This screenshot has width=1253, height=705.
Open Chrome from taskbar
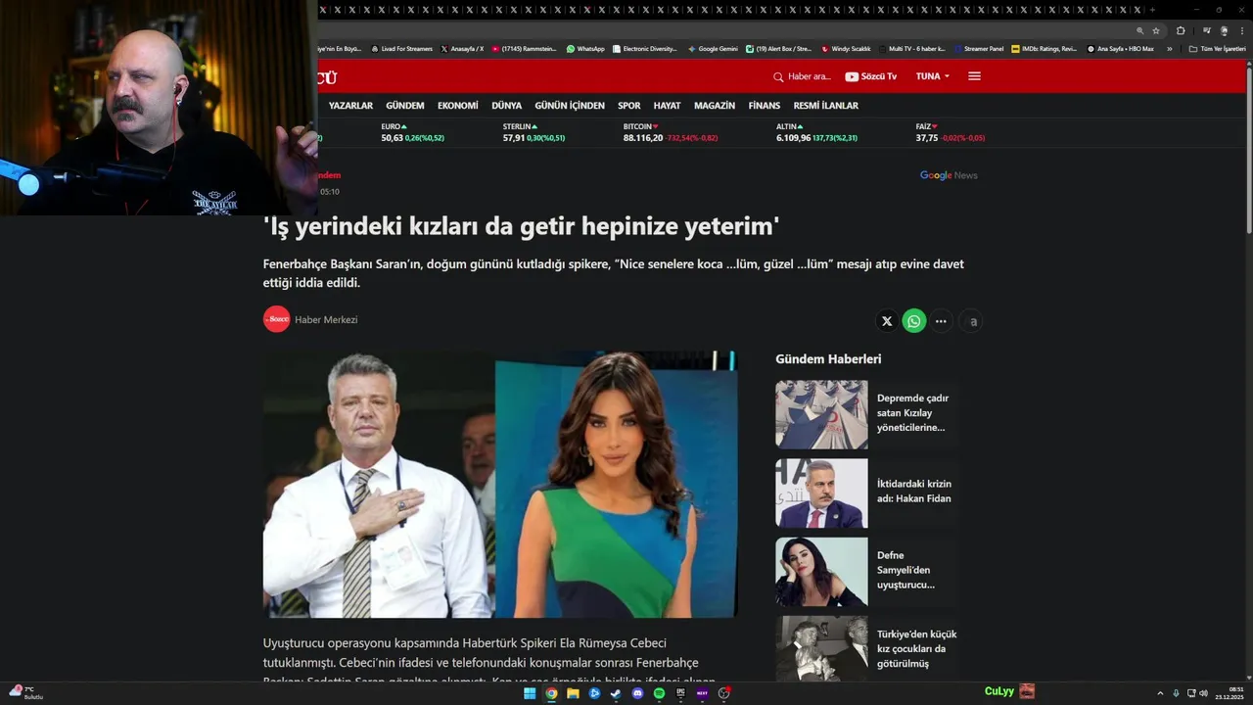click(551, 693)
